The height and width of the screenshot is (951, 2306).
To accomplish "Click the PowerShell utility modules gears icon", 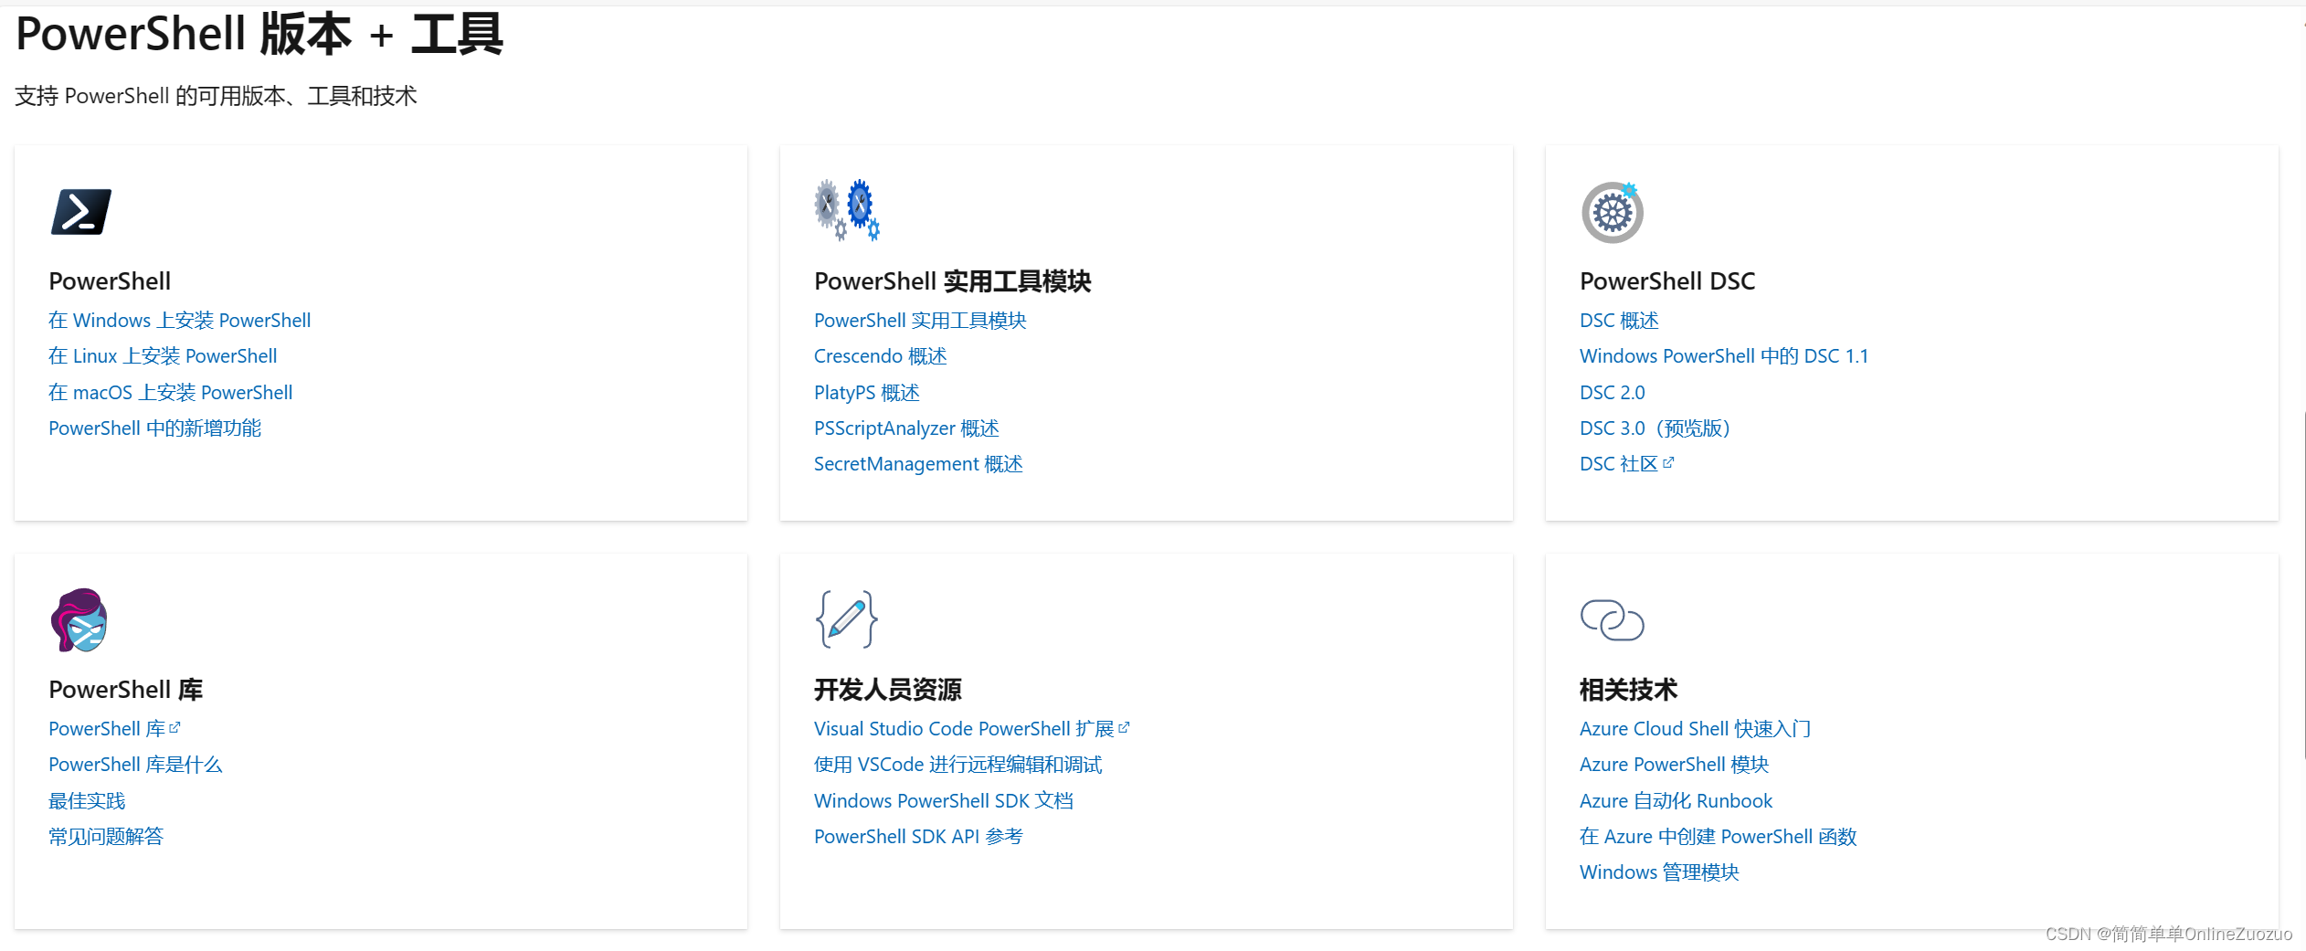I will pos(847,210).
